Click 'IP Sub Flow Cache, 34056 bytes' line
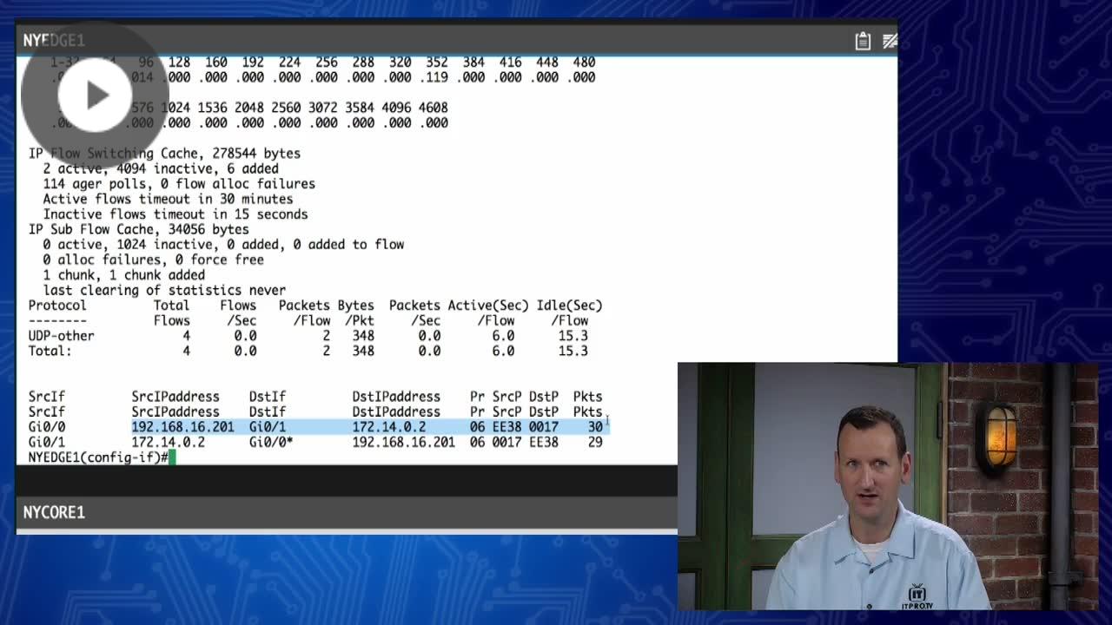 (139, 229)
